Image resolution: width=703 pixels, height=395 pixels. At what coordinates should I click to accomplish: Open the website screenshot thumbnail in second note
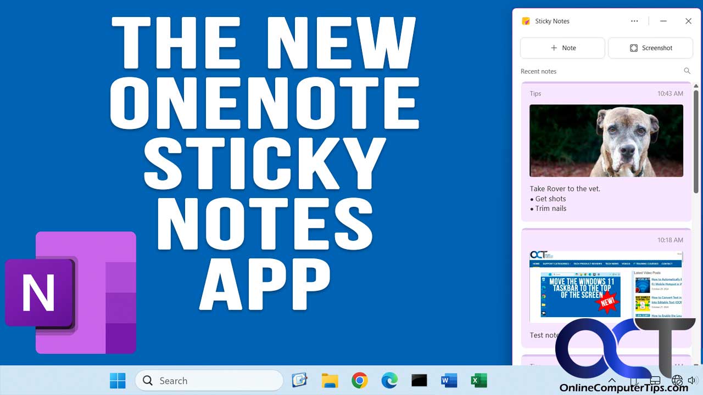(606, 287)
